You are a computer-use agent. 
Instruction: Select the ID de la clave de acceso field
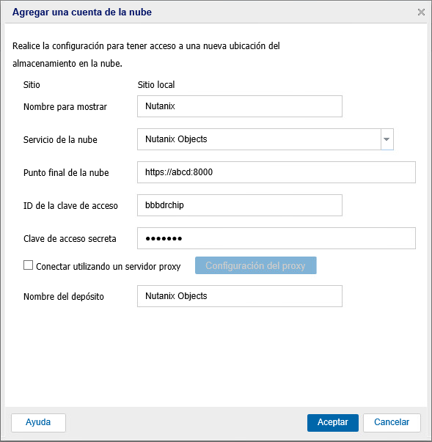point(240,205)
